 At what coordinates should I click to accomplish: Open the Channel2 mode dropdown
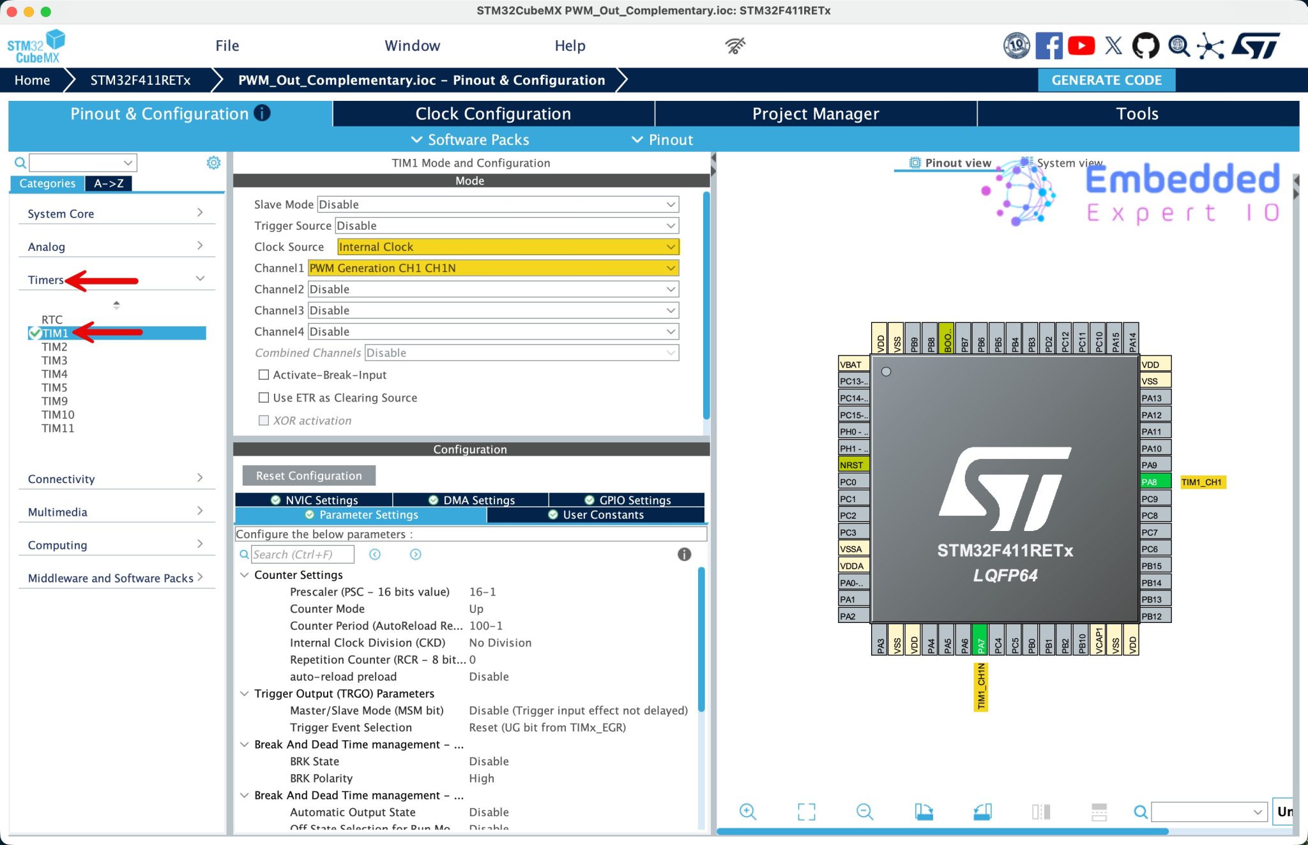point(670,289)
